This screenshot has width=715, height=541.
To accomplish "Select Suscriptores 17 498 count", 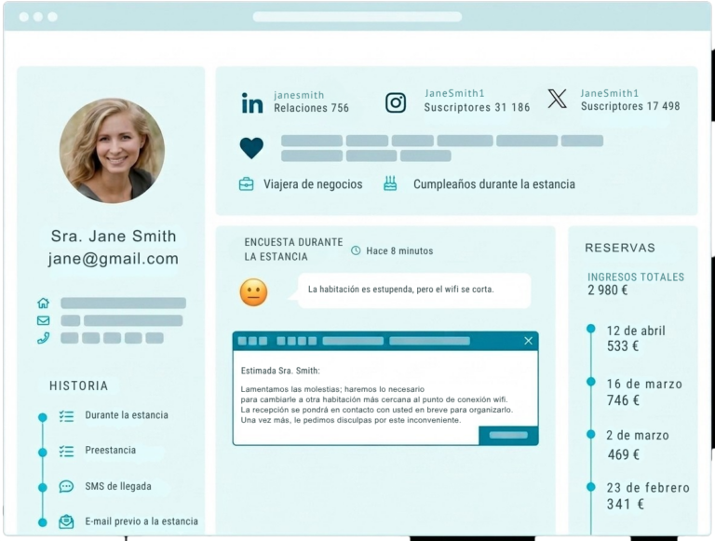I will (x=630, y=106).
